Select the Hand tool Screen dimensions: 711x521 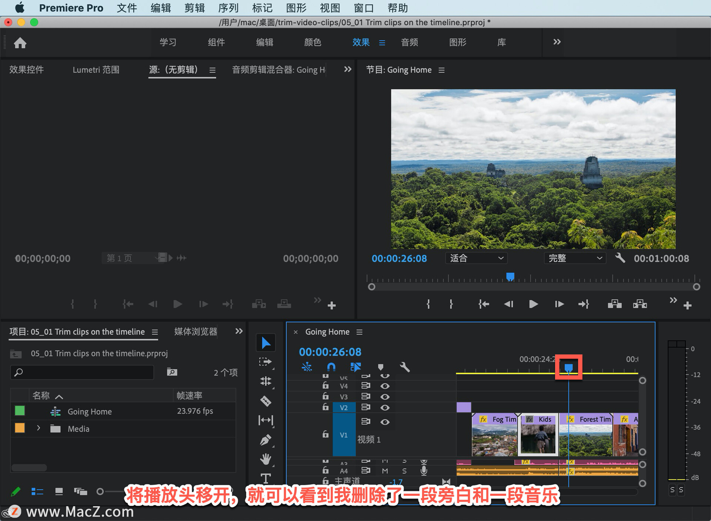[266, 459]
